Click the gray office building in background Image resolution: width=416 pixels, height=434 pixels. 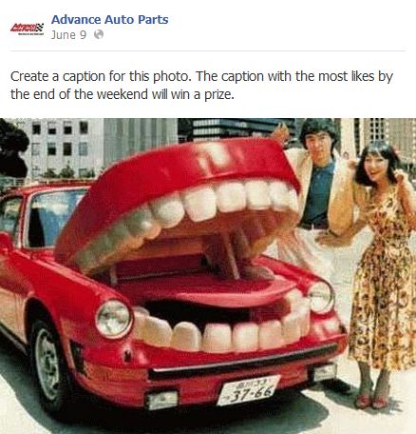pos(60,149)
